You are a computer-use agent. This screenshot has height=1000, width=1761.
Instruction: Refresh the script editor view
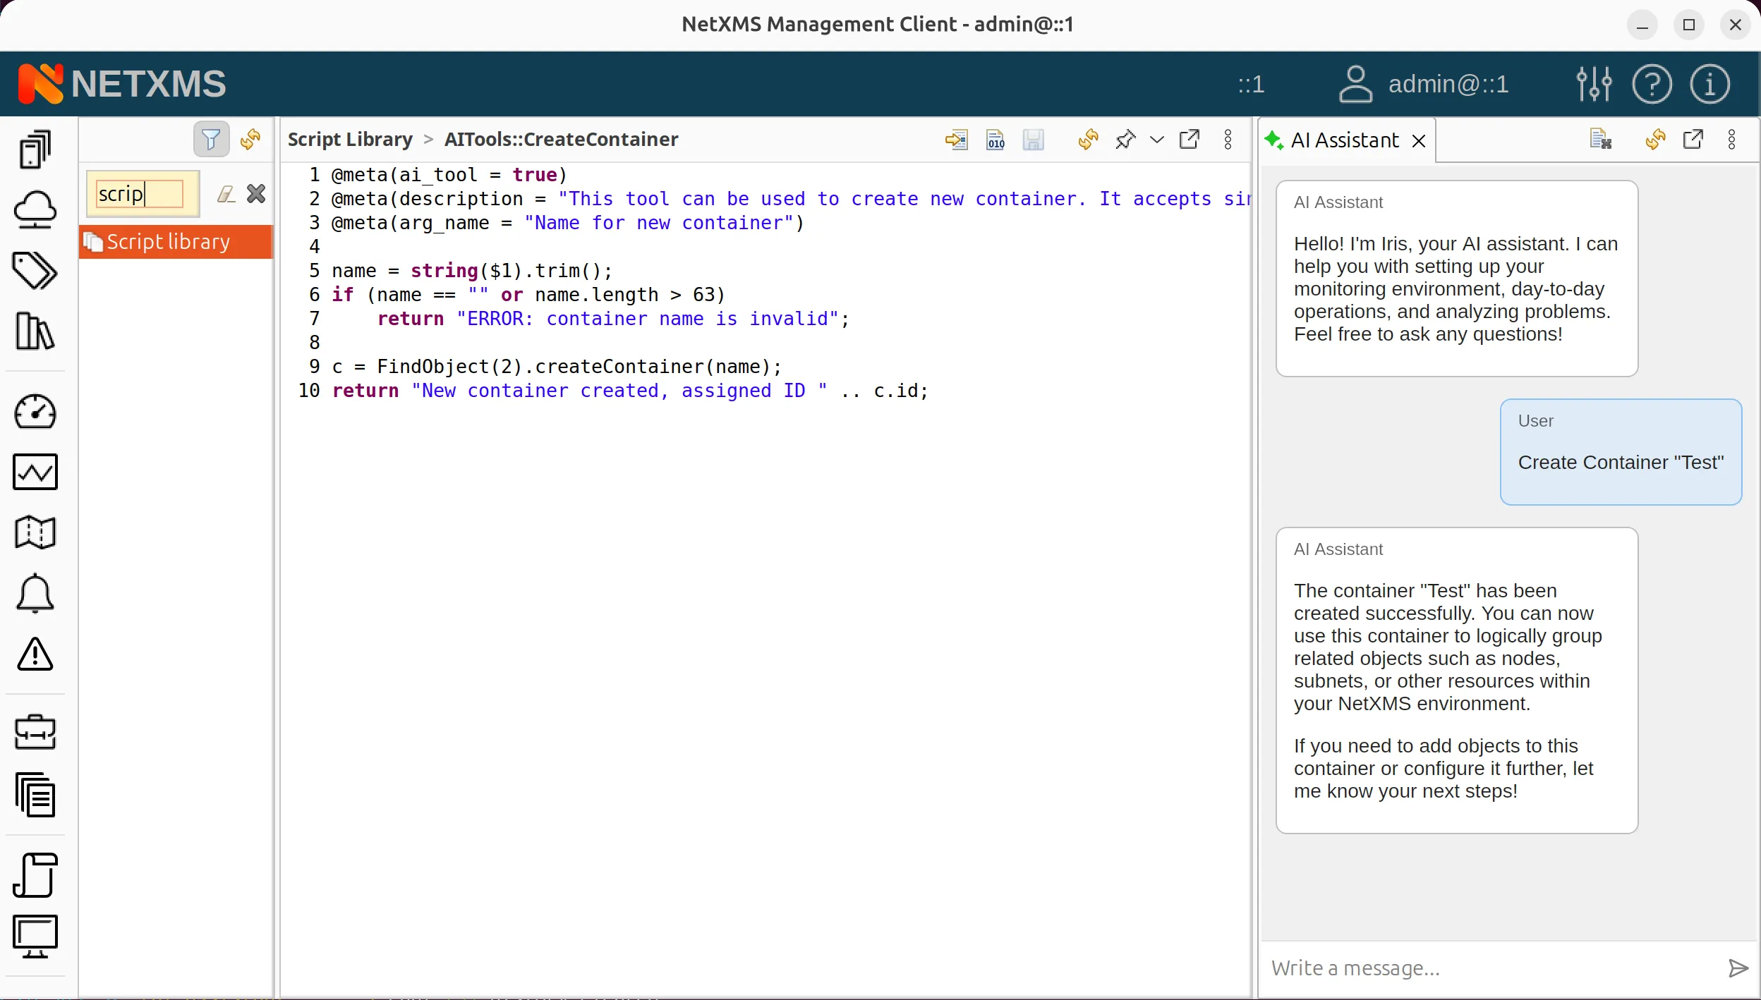point(1087,140)
